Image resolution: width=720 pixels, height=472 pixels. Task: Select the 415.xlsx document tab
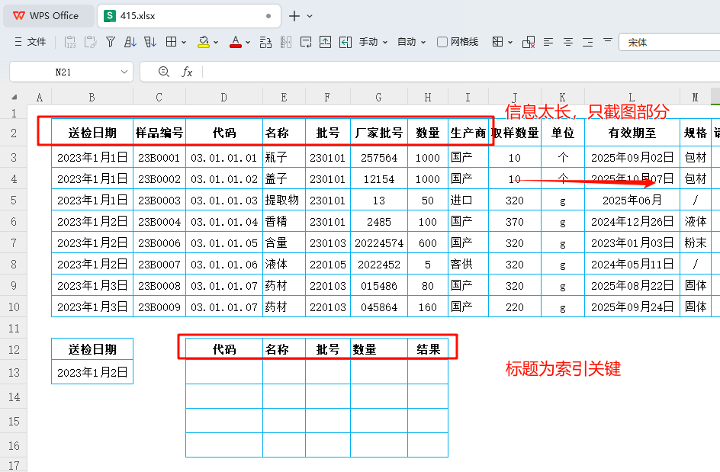(189, 16)
